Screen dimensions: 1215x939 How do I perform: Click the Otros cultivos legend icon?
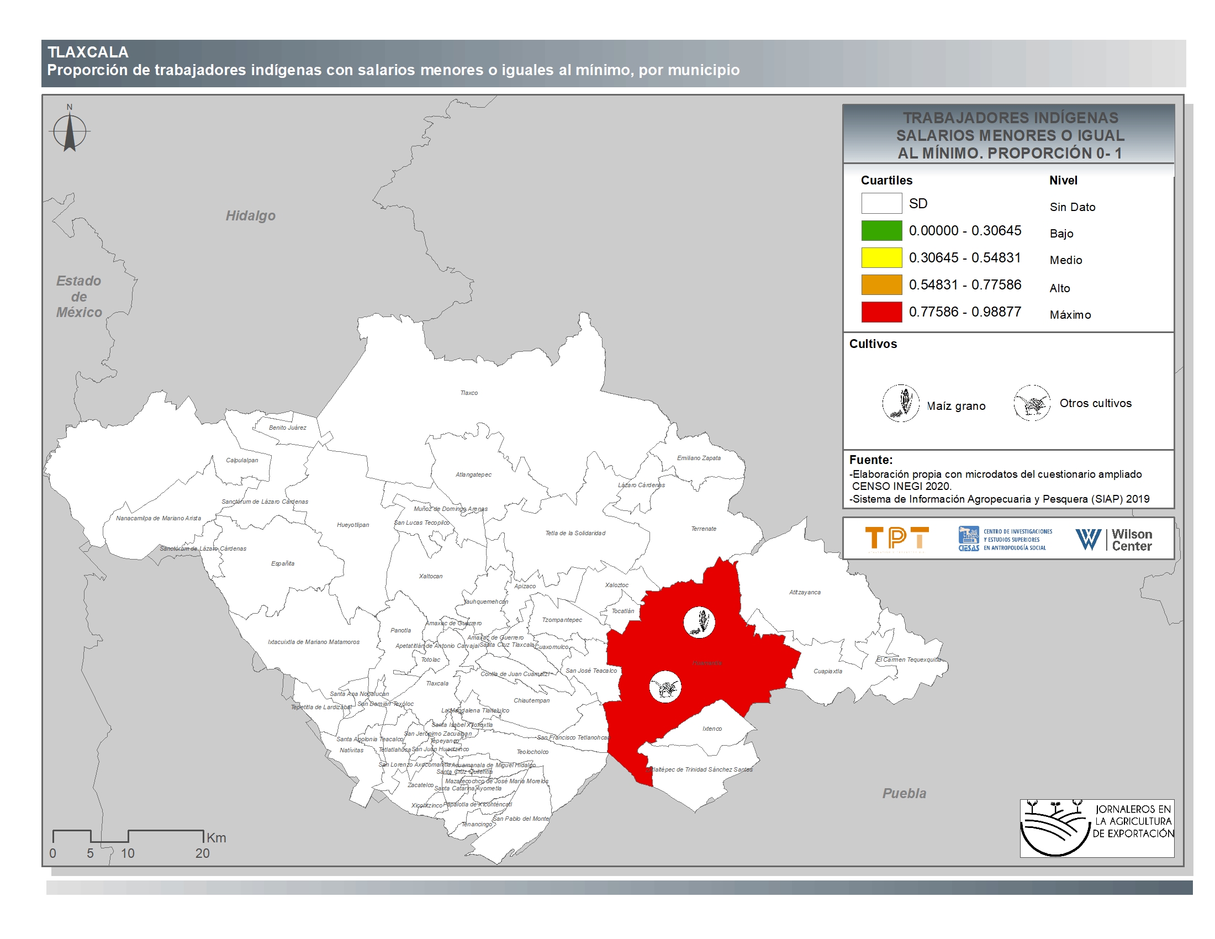pyautogui.click(x=1032, y=403)
